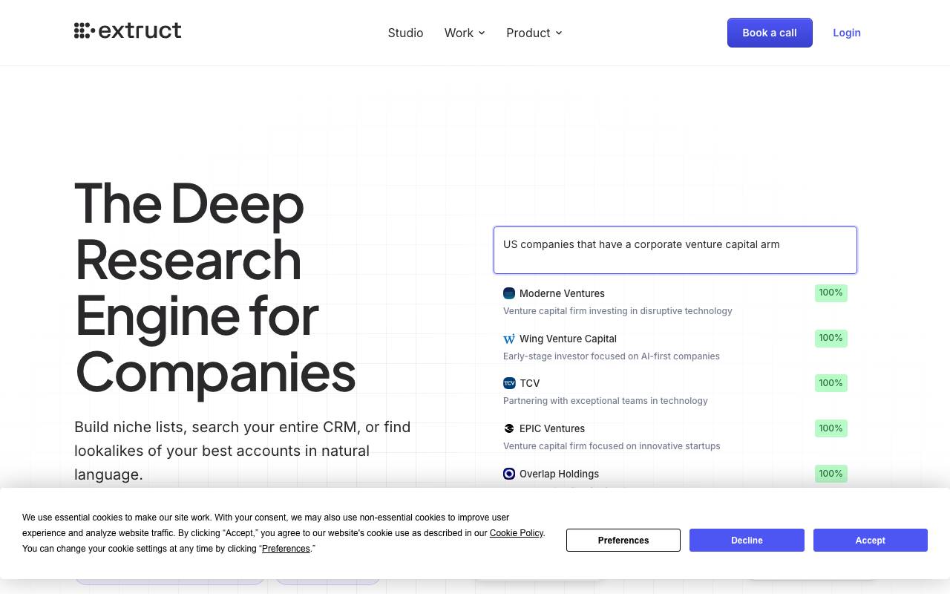
Task: Open the Cookie Policy link
Action: [x=517, y=533]
